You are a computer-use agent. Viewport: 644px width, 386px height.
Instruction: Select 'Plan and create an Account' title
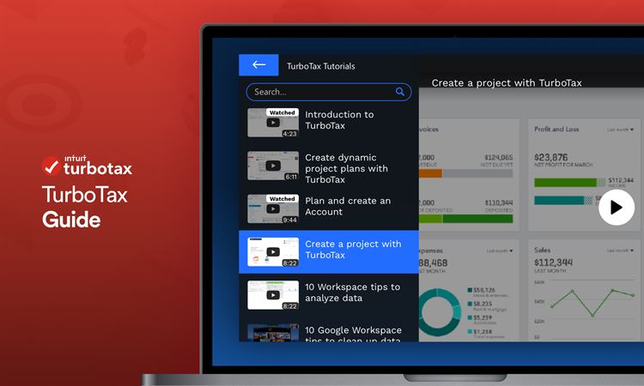point(348,206)
